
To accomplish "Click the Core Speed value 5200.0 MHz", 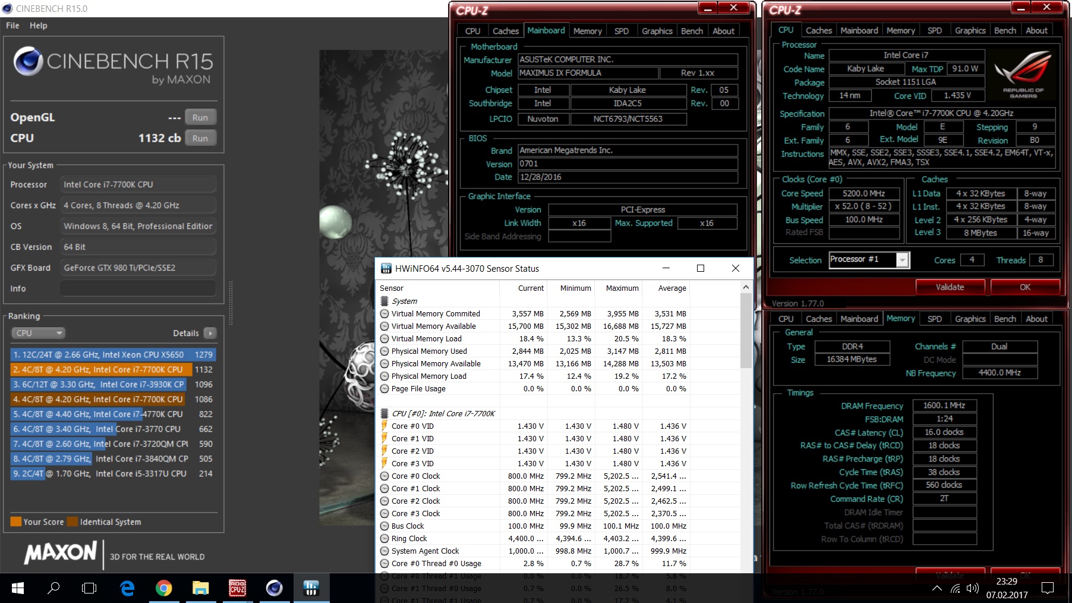I will 863,193.
